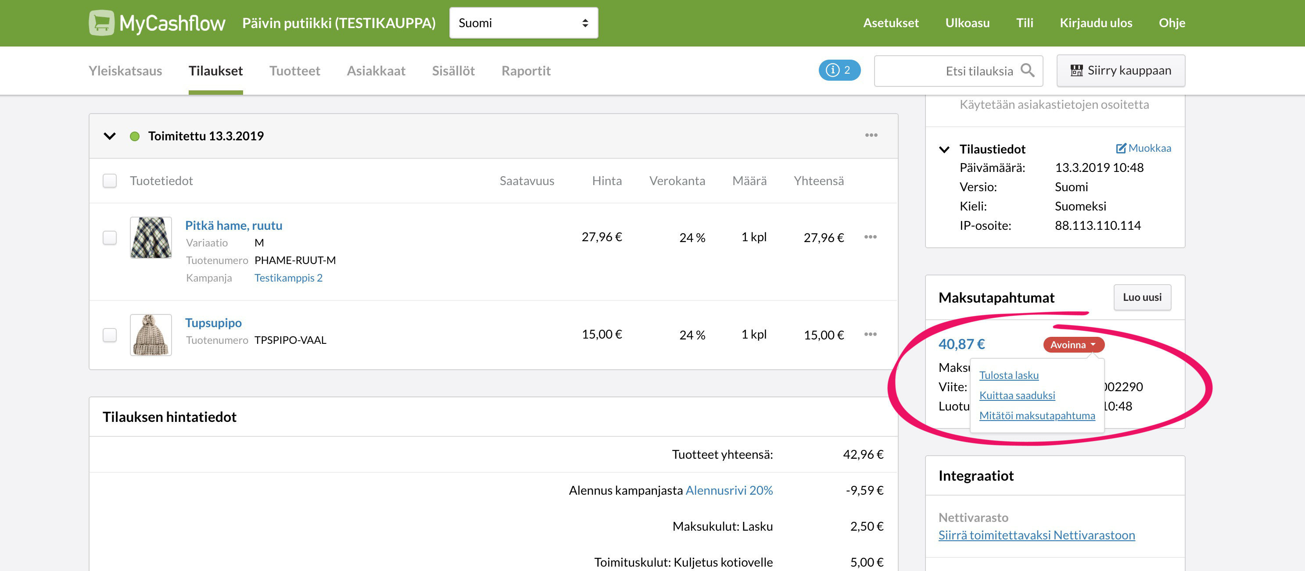Check the Tupsupipo row checkbox
Viewport: 1305px width, 571px height.
pos(109,335)
